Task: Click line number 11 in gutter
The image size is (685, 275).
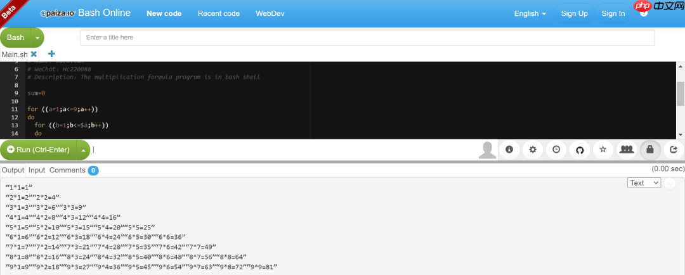Action: pyautogui.click(x=15, y=109)
